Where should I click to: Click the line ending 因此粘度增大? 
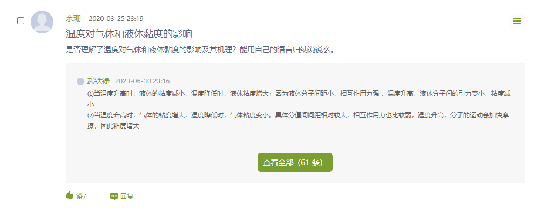pyautogui.click(x=113, y=126)
